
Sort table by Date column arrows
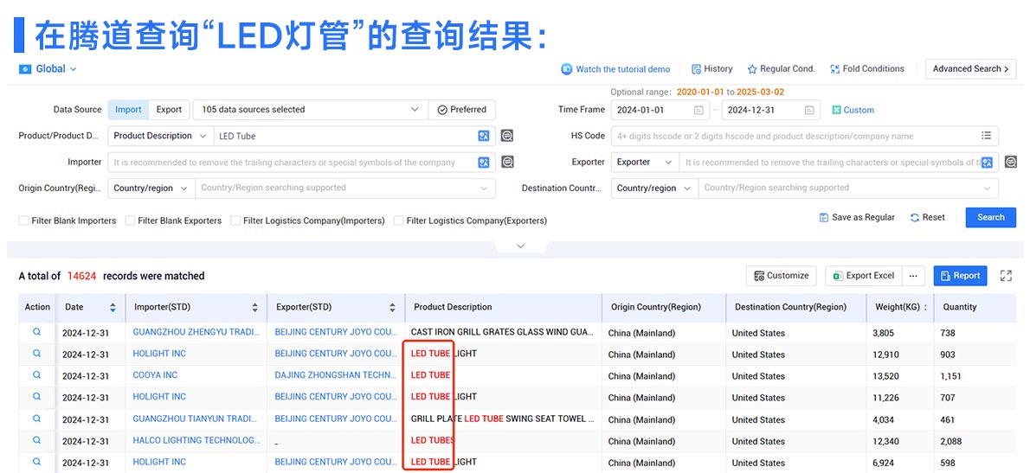pyautogui.click(x=113, y=307)
